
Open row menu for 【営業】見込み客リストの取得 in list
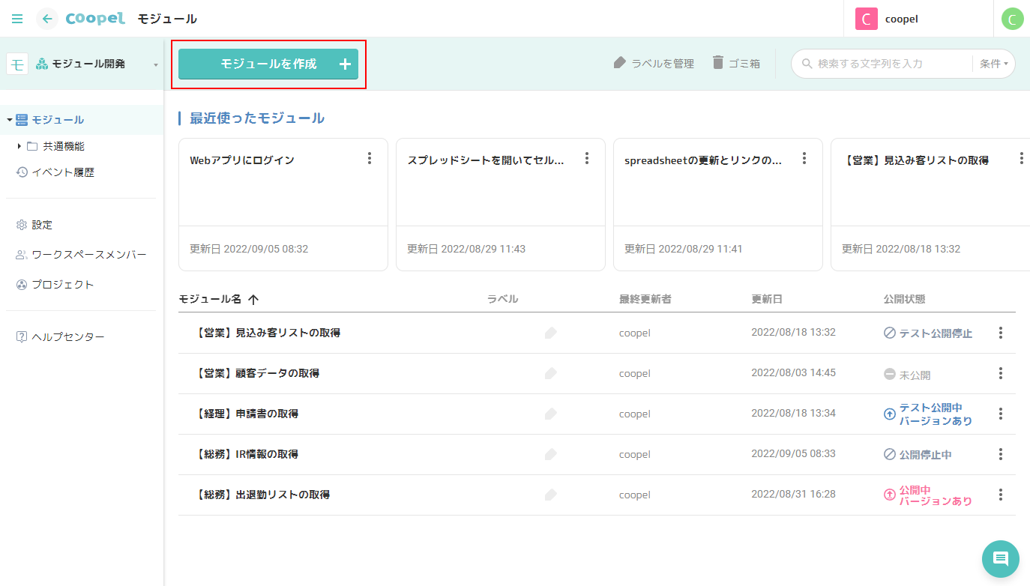click(x=1000, y=333)
